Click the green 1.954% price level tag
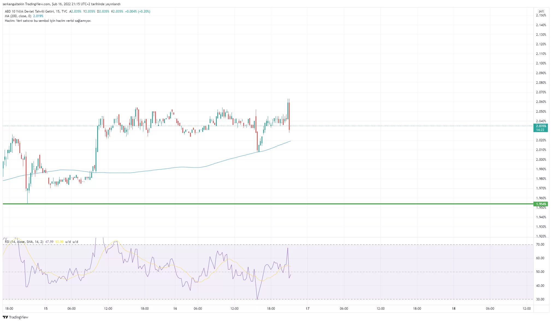The image size is (552, 322). (541, 204)
